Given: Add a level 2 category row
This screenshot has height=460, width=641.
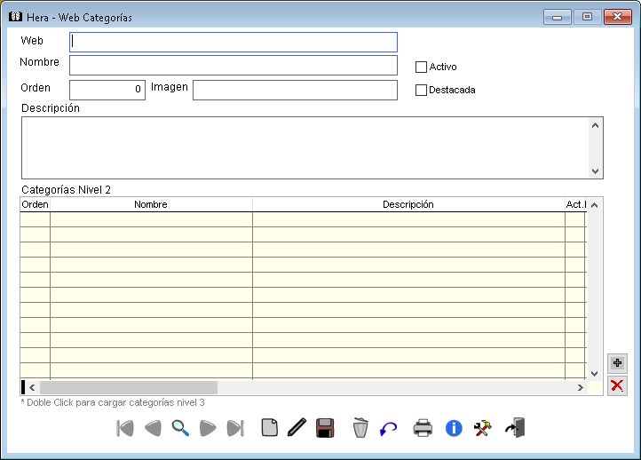Looking at the screenshot, I should 617,363.
